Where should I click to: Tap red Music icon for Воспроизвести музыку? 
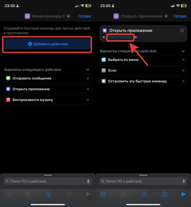8,100
